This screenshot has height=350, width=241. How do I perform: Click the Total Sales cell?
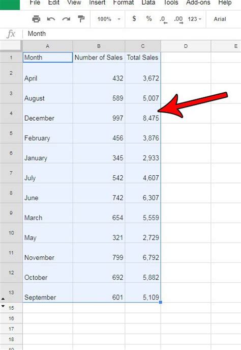[x=143, y=58]
